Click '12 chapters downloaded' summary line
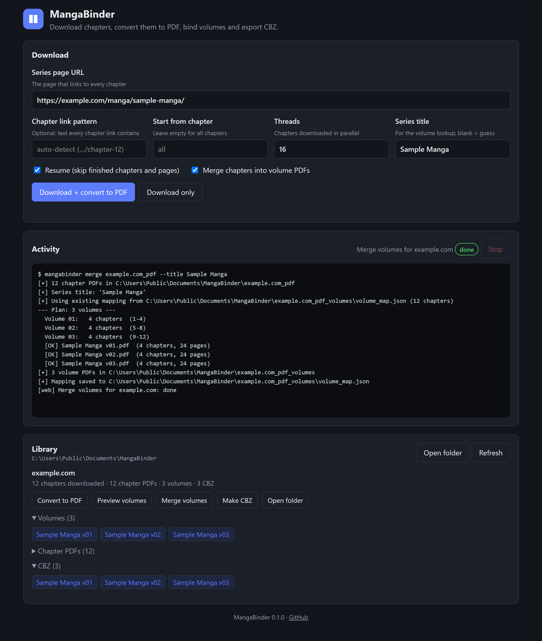The image size is (542, 641). [x=68, y=483]
